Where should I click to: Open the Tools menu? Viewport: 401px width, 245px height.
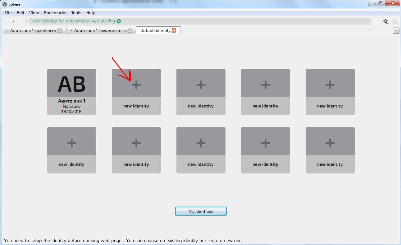[76, 13]
